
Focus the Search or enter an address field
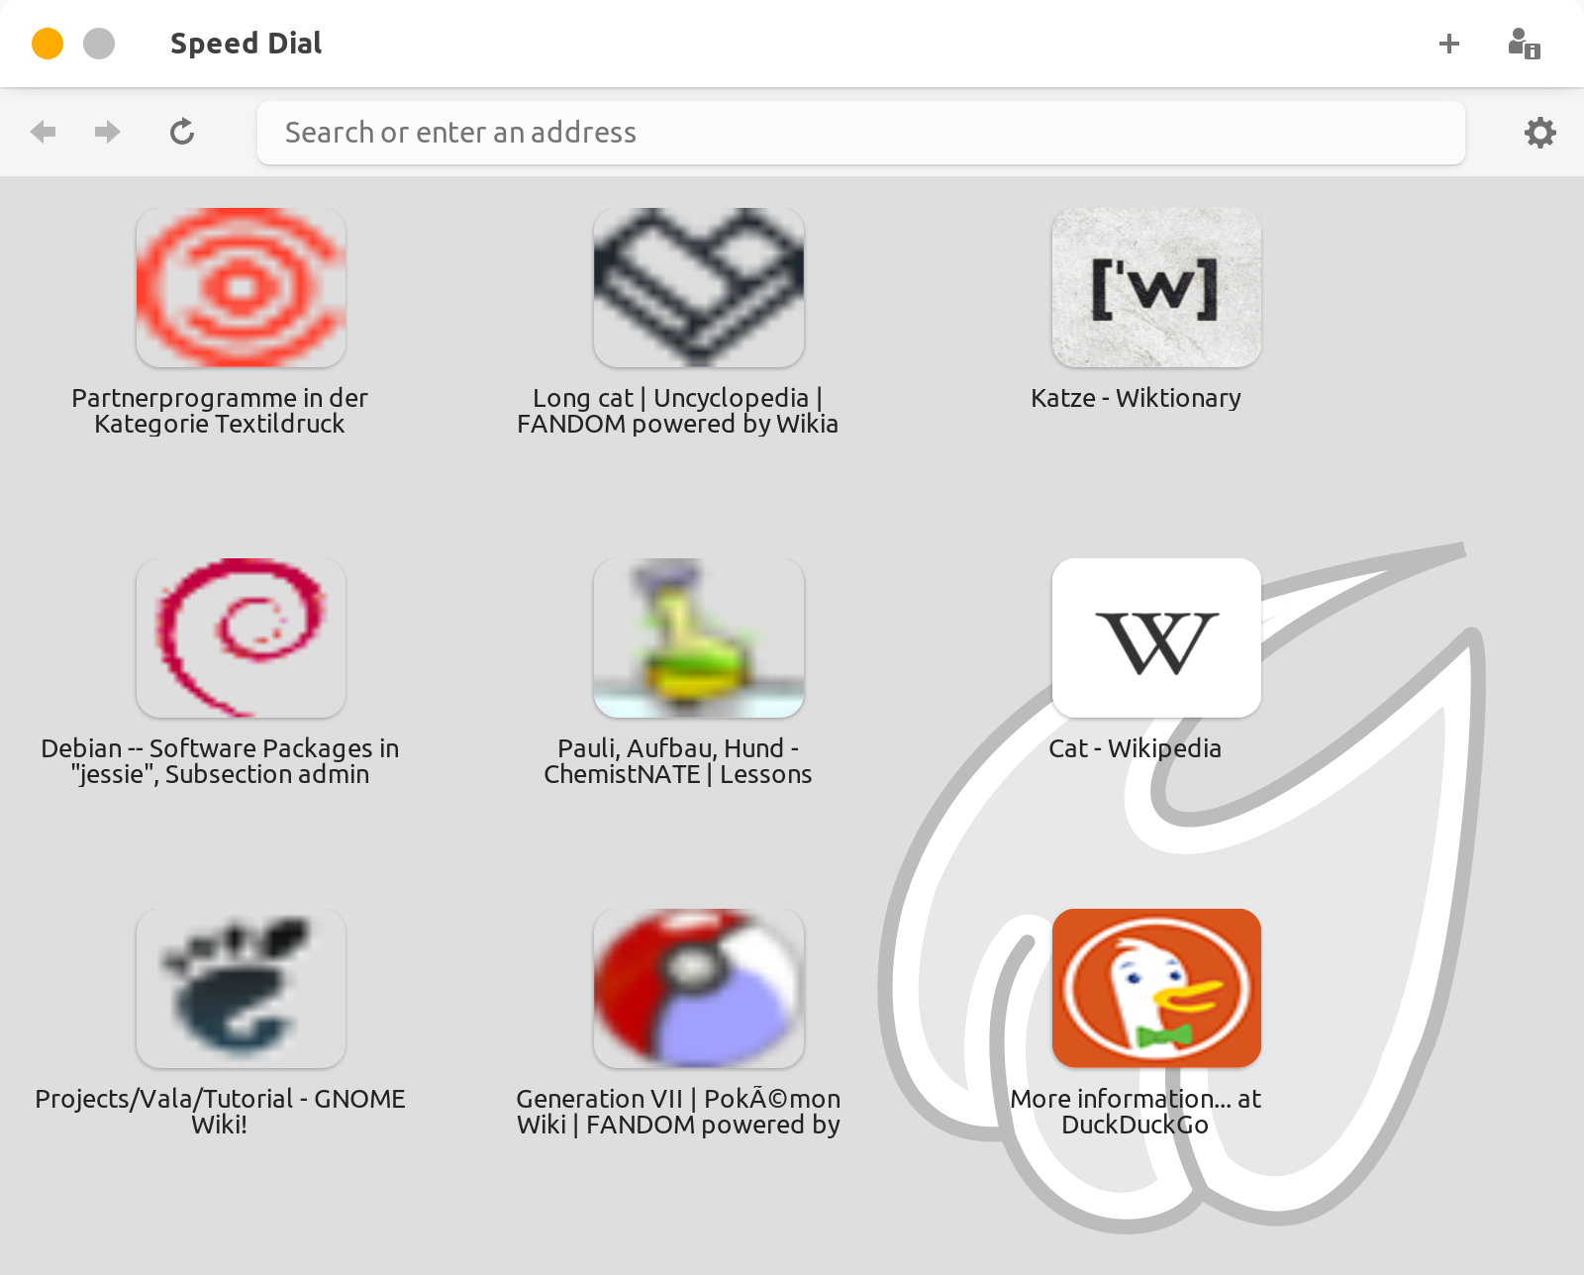coord(860,133)
